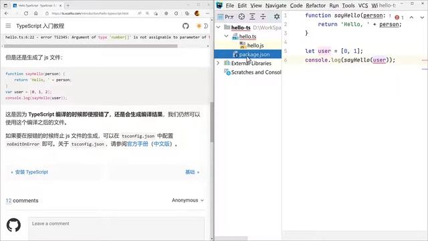Open the View menu in WebStorm

(256, 5)
